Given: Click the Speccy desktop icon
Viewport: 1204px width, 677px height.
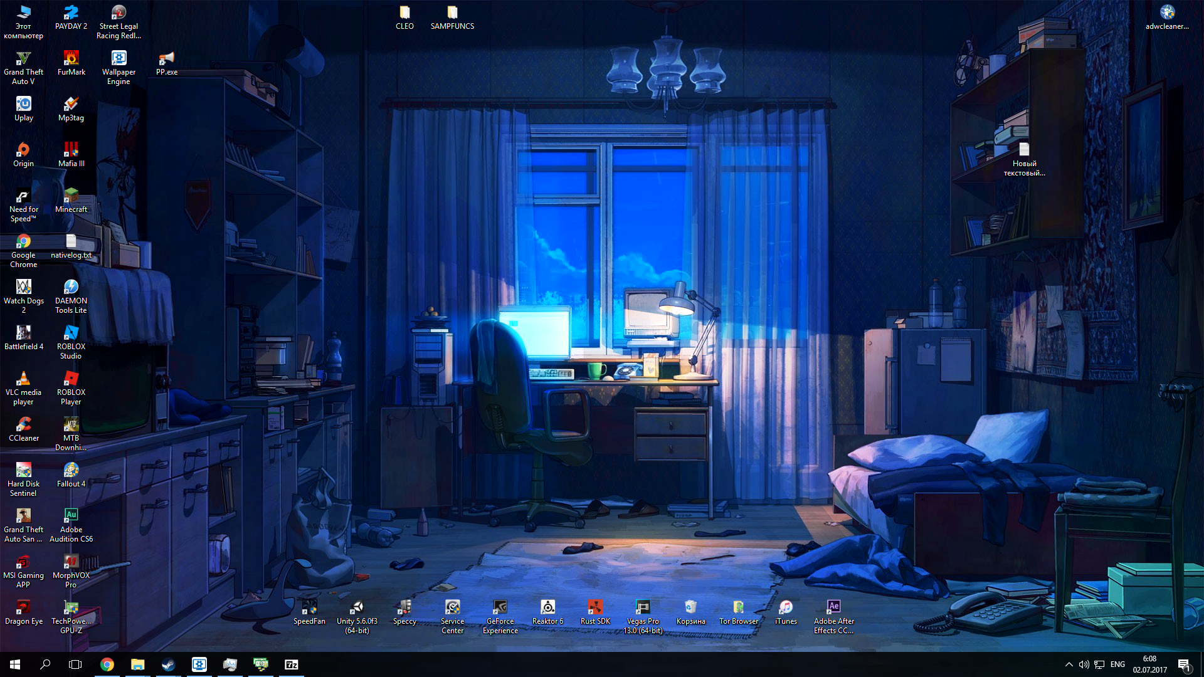Looking at the screenshot, I should click(x=404, y=612).
